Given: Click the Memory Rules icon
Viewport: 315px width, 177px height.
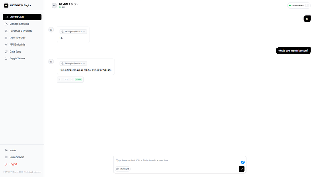Looking at the screenshot, I should (x=6, y=38).
